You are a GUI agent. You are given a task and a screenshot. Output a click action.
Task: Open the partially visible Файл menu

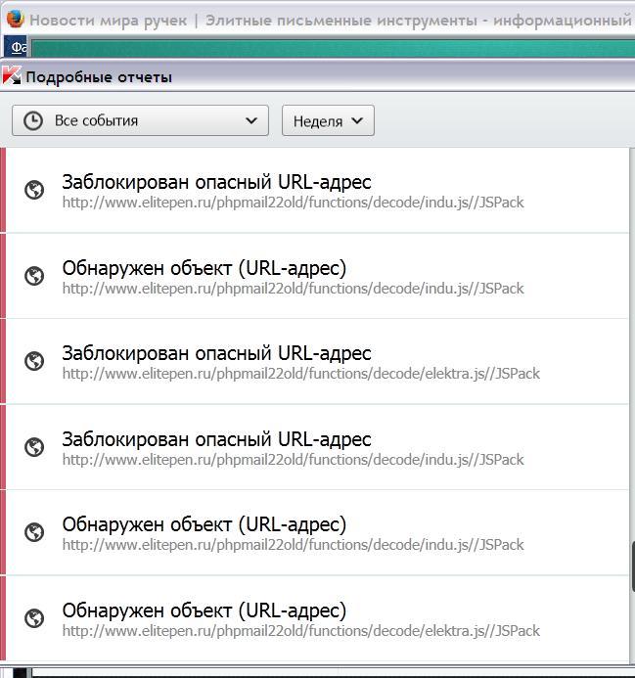tap(19, 47)
